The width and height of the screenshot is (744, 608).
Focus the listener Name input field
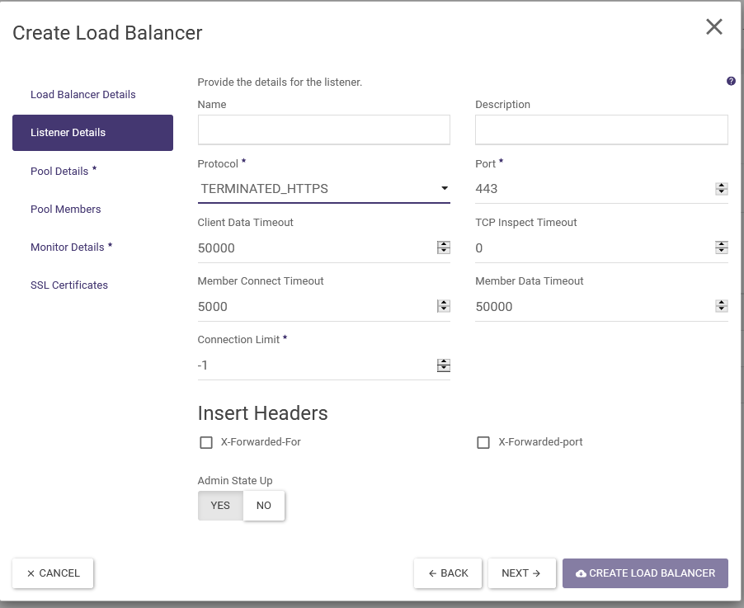click(x=323, y=130)
